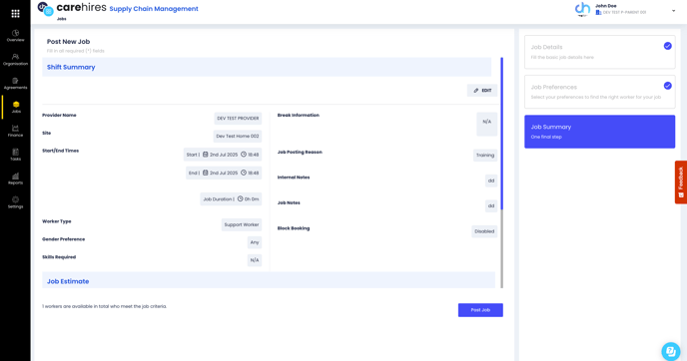
Task: Click the DEV TEST PROVIDER value
Action: [x=238, y=118]
